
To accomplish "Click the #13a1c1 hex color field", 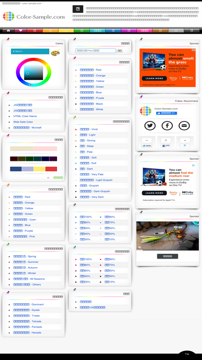I will point(30,51).
